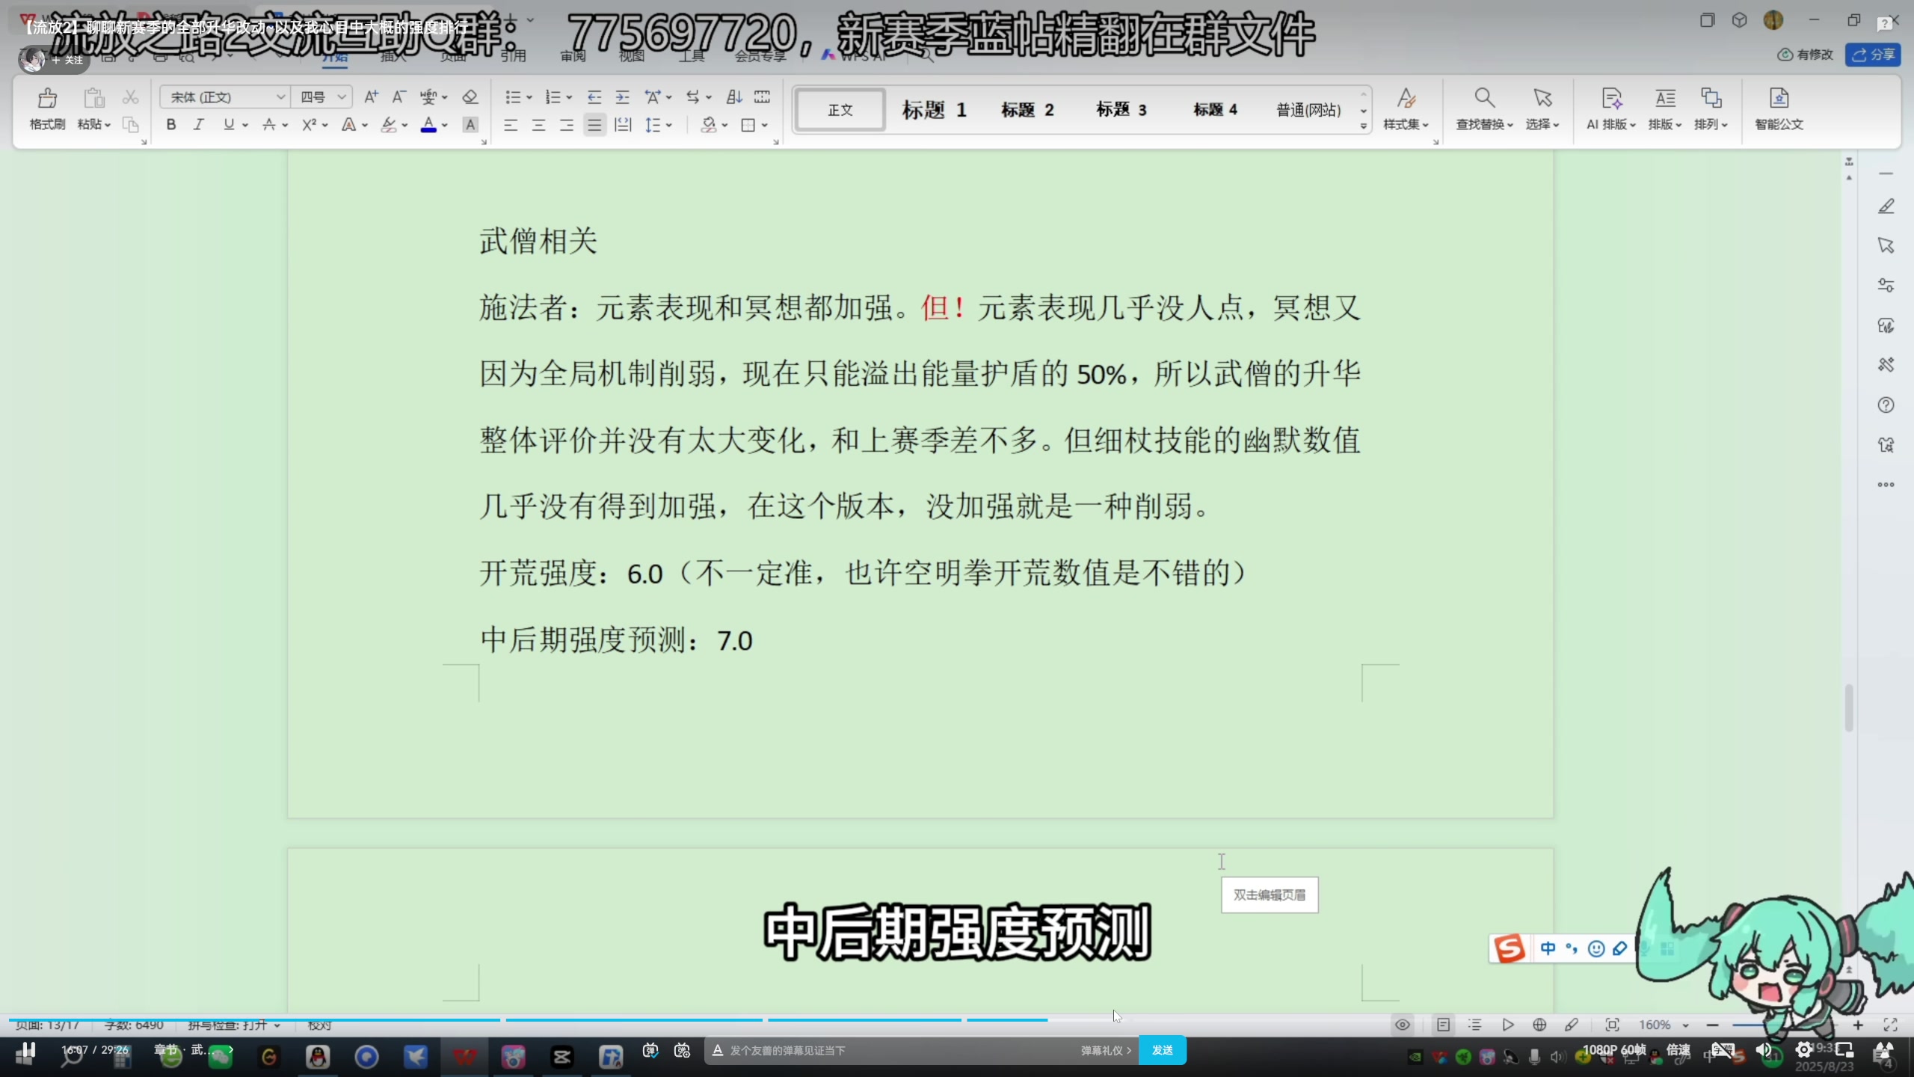Open the Style Set (样式集) dropdown

pyautogui.click(x=1406, y=109)
